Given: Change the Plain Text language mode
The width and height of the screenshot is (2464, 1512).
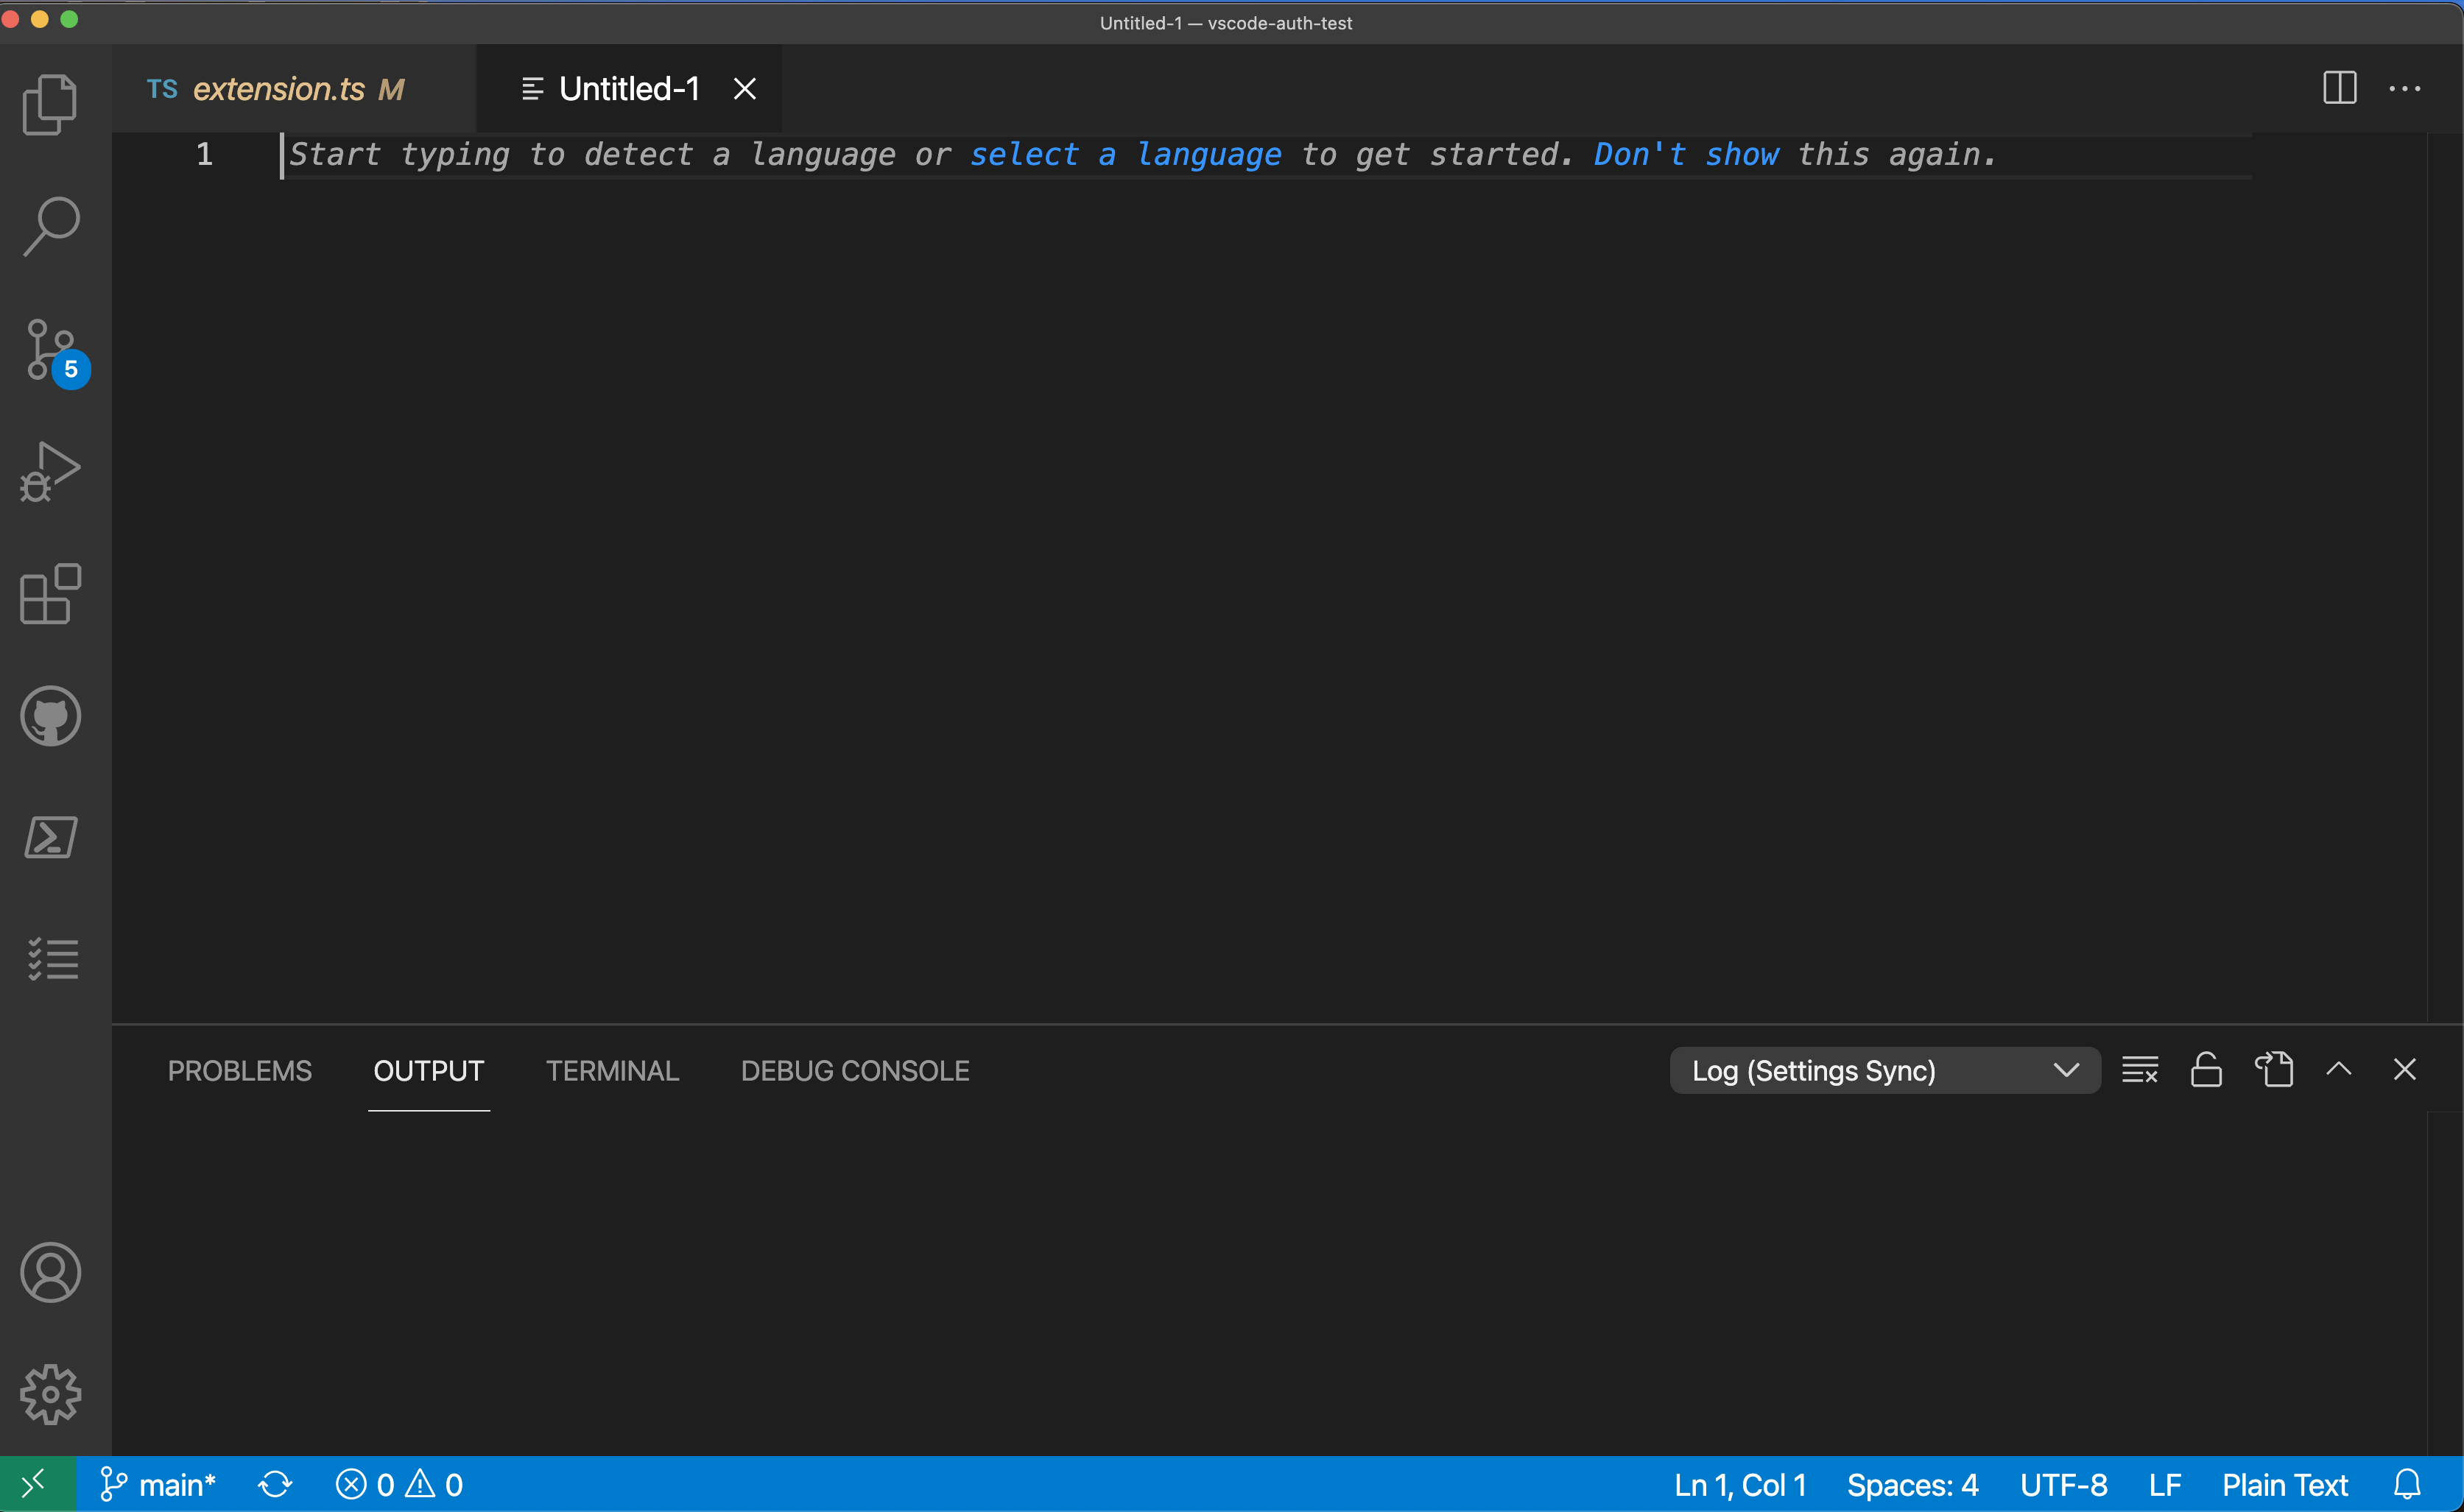Looking at the screenshot, I should pyautogui.click(x=2284, y=1484).
